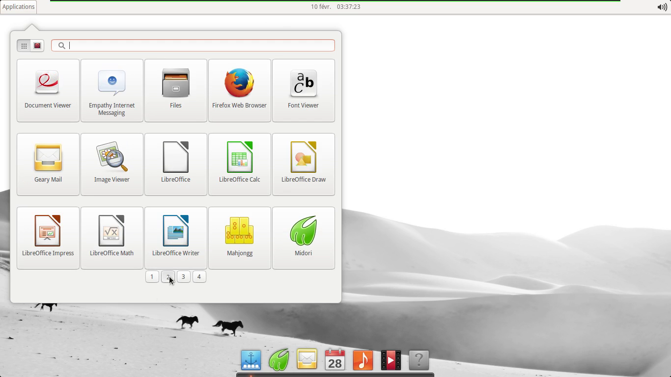Focus the application search field
671x377 pixels.
click(193, 46)
